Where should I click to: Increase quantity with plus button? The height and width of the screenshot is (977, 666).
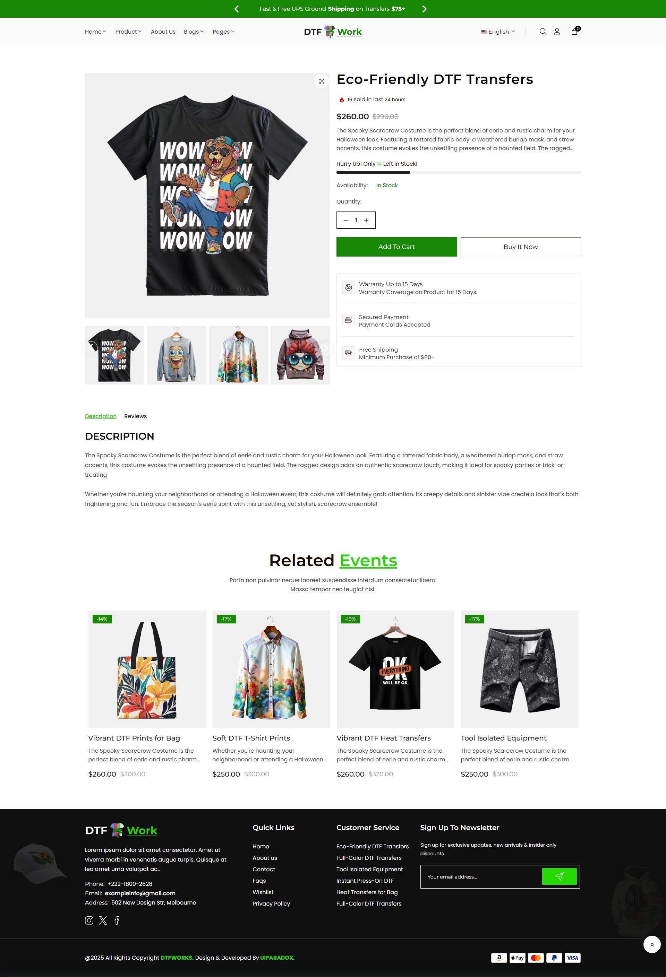coord(366,220)
